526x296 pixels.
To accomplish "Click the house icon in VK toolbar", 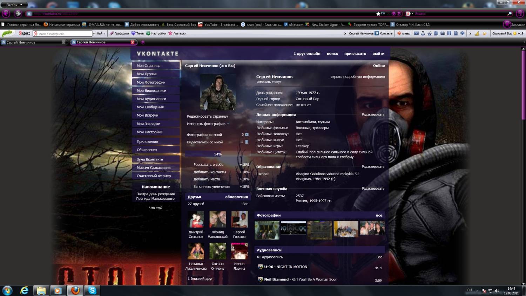I will pos(429,33).
